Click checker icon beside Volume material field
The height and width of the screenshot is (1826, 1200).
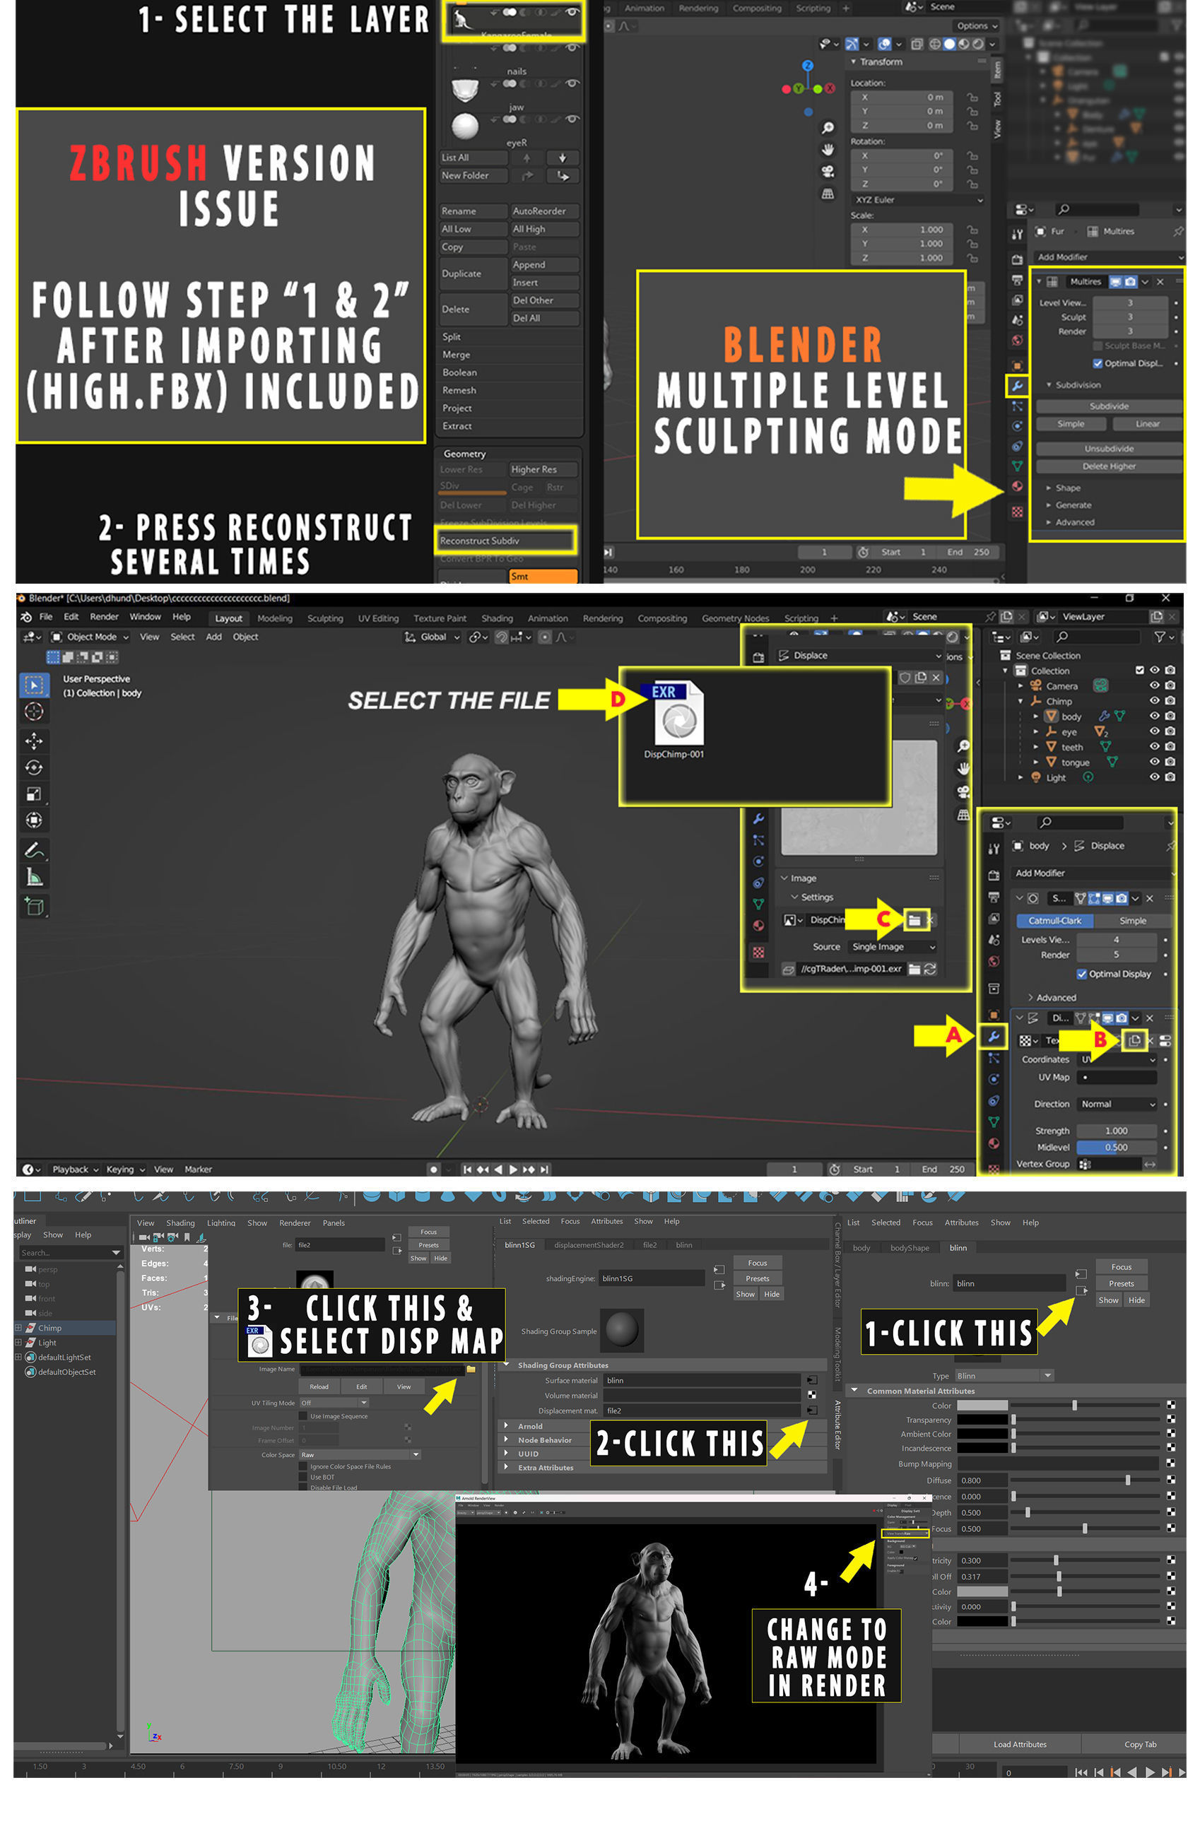pos(811,1395)
